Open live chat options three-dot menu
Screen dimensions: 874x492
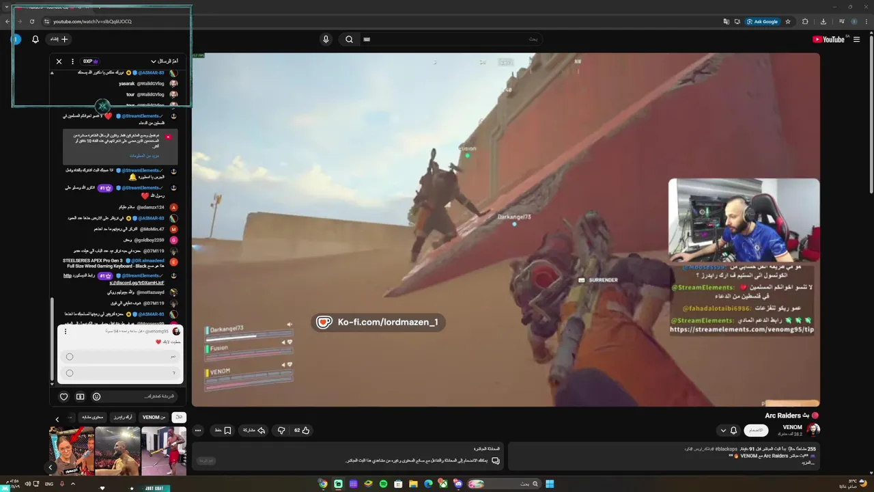72,61
